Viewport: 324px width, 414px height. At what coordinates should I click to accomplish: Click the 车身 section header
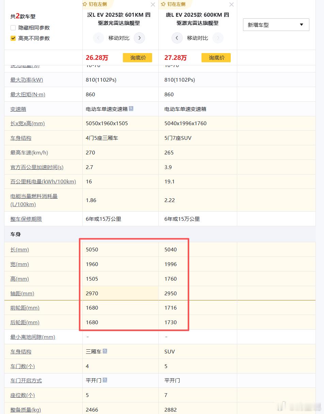click(x=16, y=234)
